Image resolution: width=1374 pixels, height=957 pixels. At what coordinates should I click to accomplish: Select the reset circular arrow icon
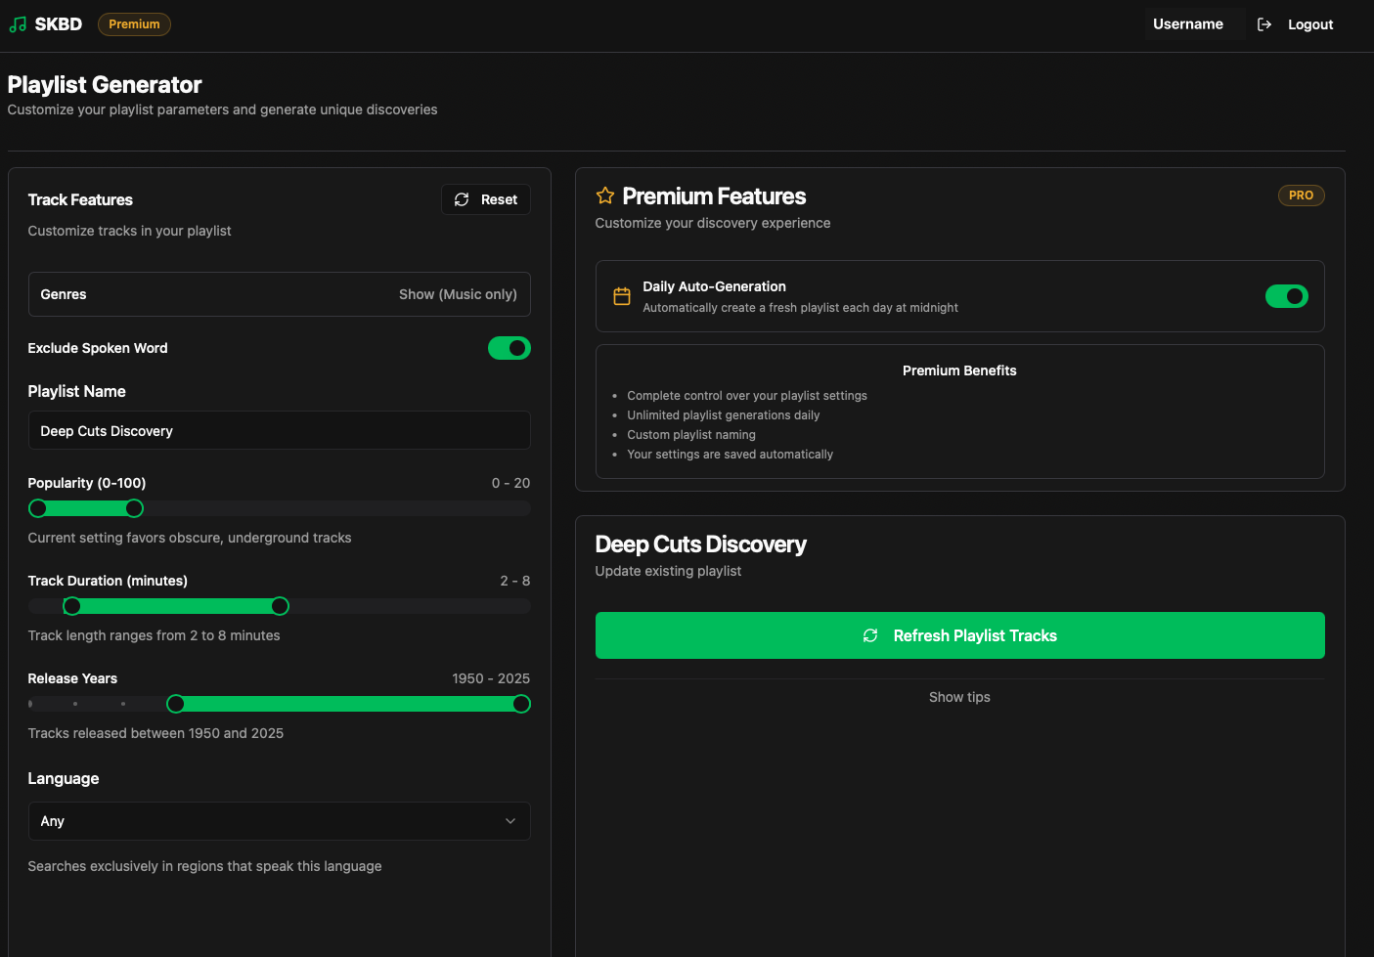click(462, 199)
